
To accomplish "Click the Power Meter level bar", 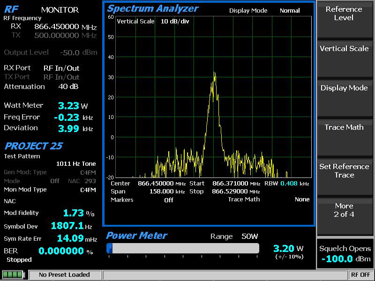I will (183, 248).
